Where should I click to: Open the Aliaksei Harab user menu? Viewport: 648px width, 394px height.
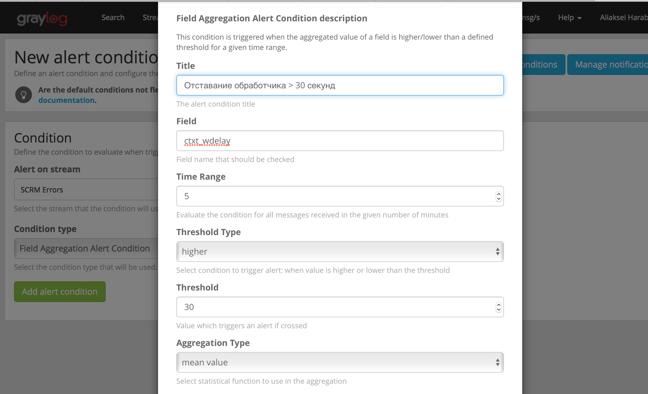click(623, 18)
